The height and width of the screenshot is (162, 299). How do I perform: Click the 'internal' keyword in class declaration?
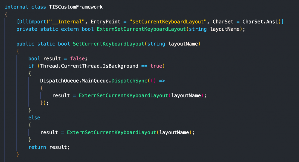16,7
